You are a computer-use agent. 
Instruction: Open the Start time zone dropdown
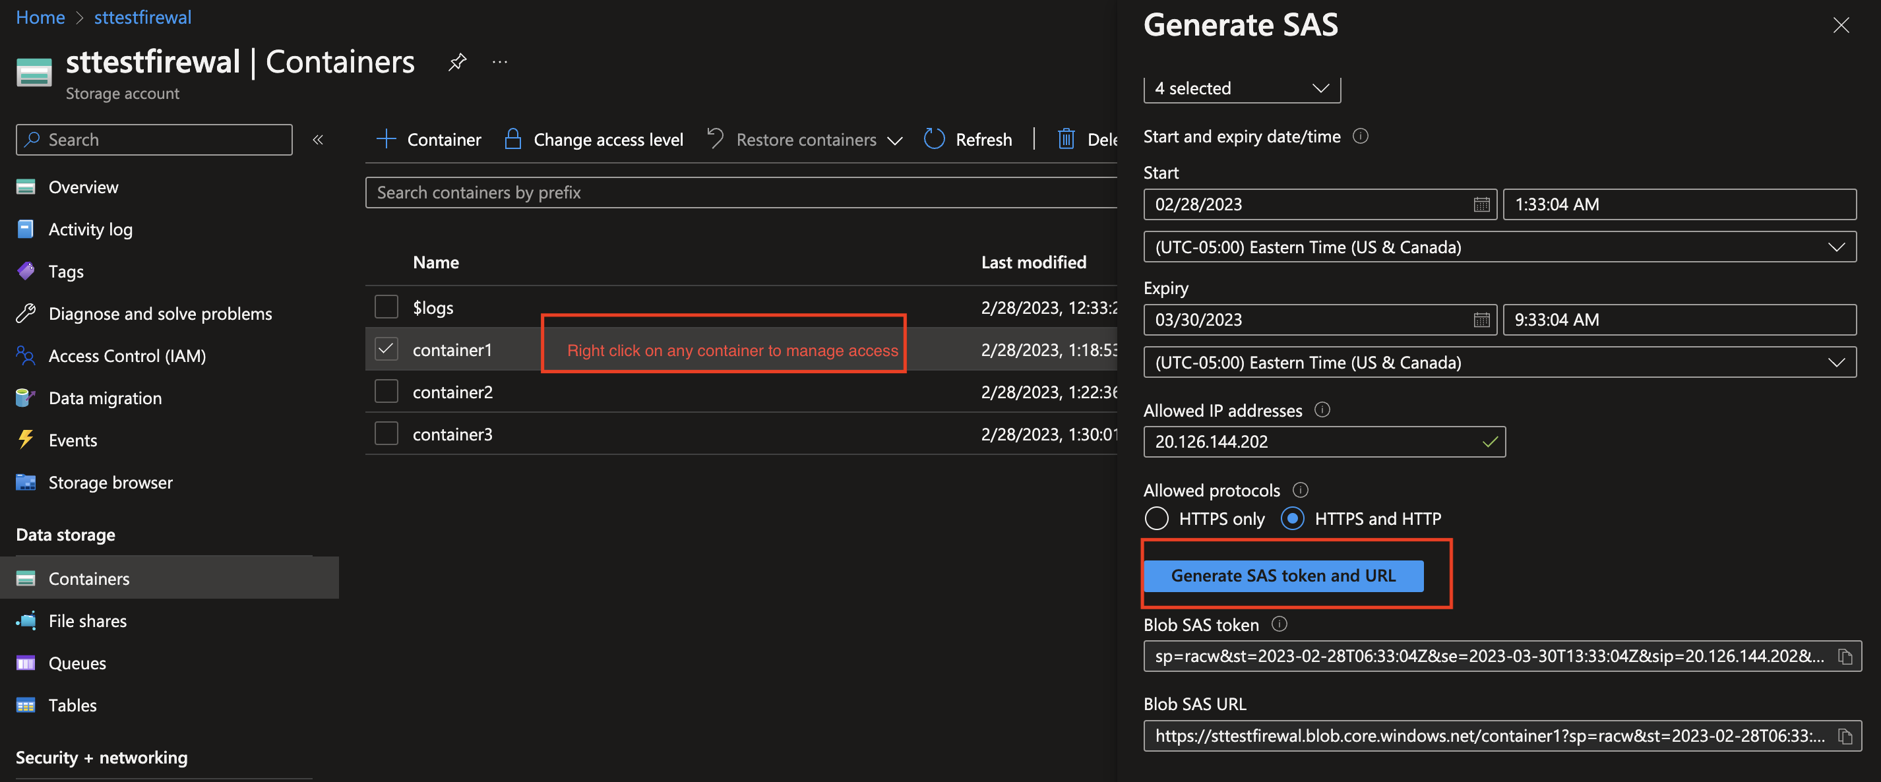point(1498,247)
